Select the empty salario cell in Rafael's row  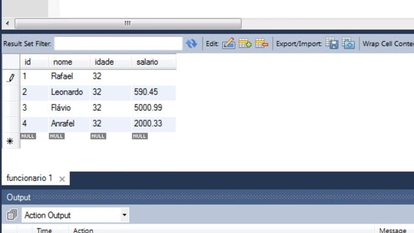[x=154, y=76]
